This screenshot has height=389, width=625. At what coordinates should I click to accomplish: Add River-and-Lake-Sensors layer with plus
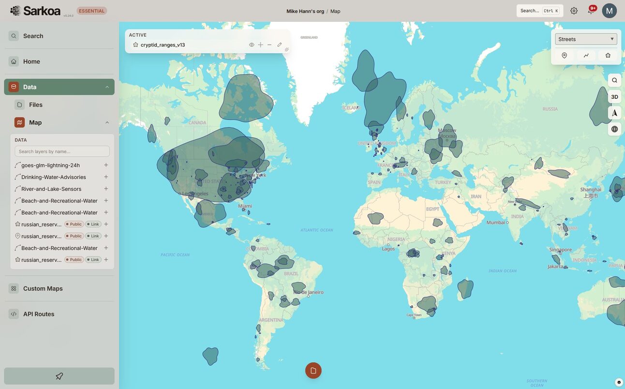[x=106, y=189]
